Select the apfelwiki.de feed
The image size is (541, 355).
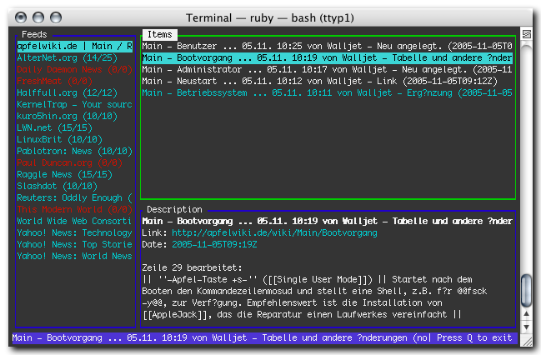coord(75,46)
